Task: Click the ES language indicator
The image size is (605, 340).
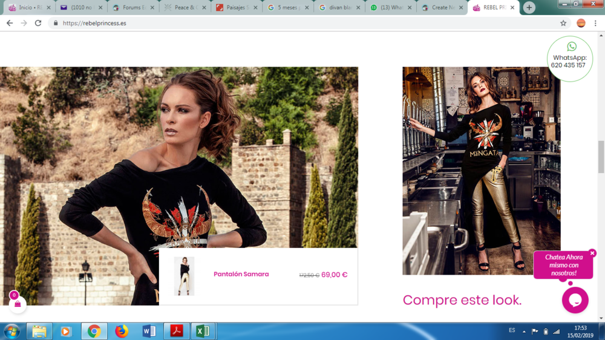Action: 512,330
